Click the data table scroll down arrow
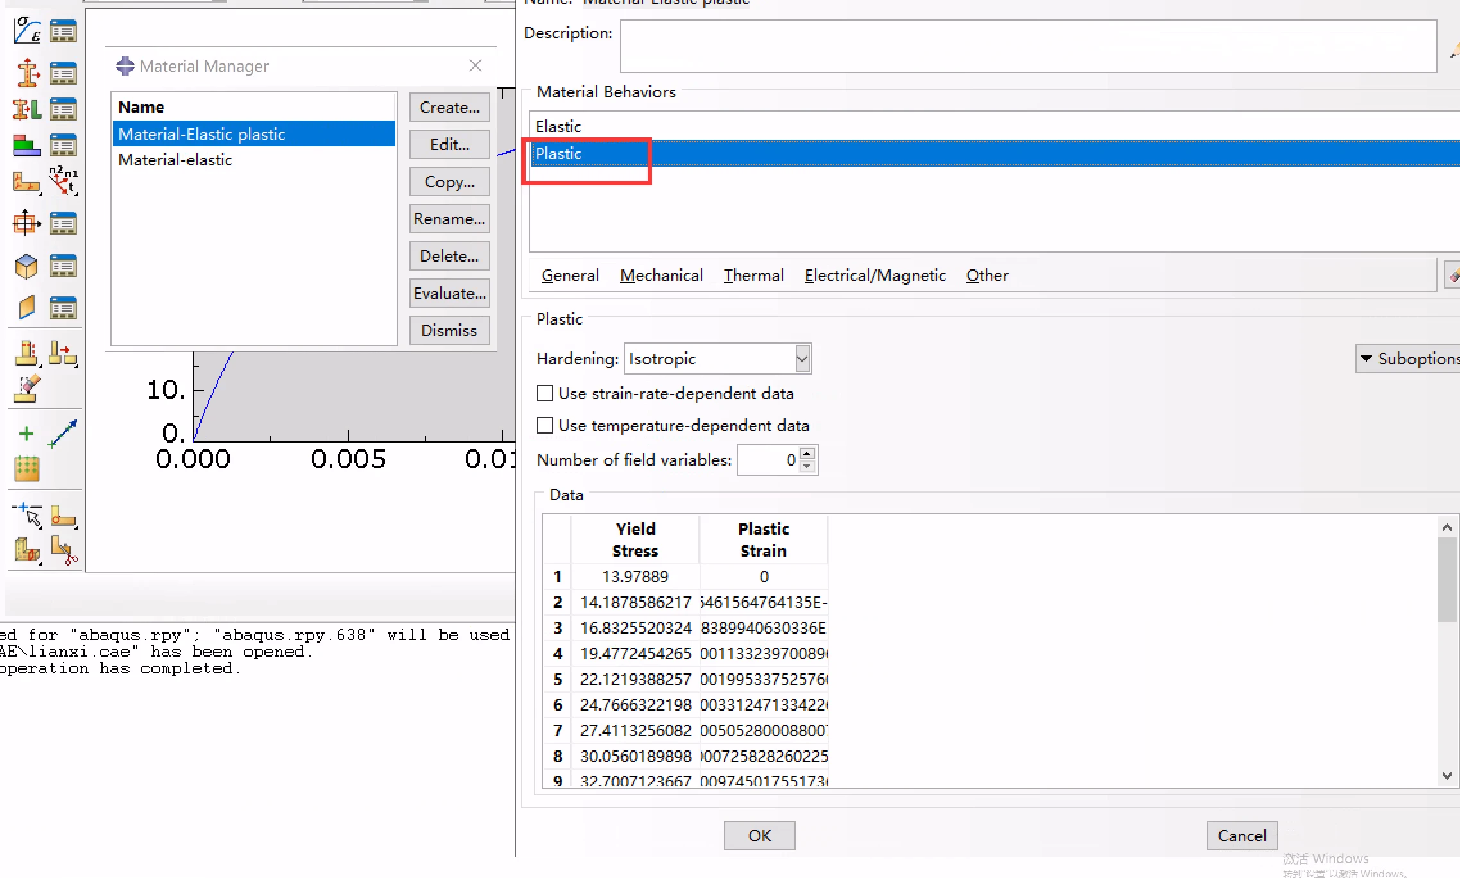This screenshot has height=878, width=1460. [1447, 775]
